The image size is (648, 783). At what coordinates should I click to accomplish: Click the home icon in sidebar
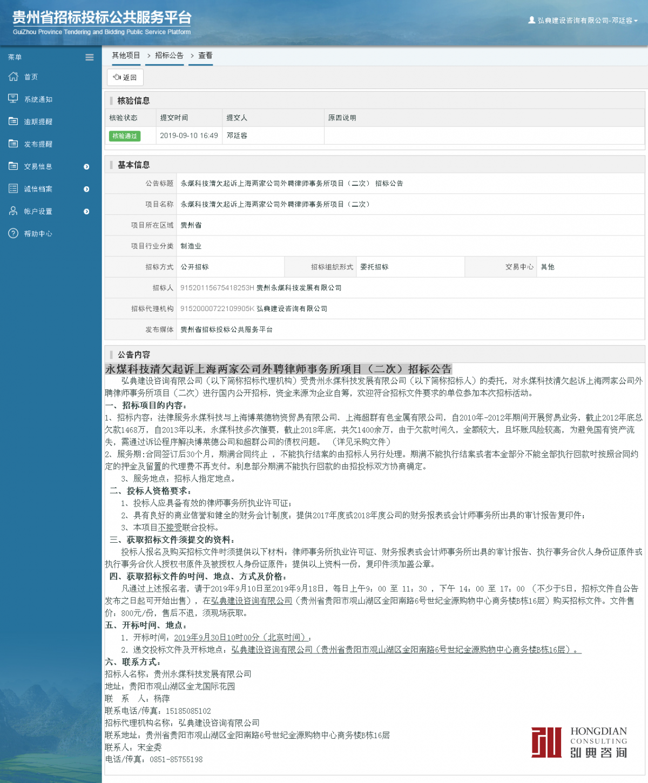[x=13, y=77]
